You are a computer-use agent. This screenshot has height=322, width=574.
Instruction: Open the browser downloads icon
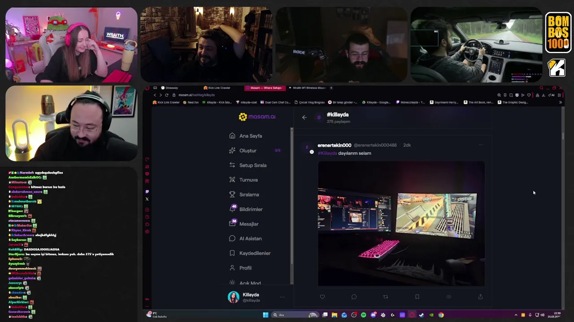(543, 95)
